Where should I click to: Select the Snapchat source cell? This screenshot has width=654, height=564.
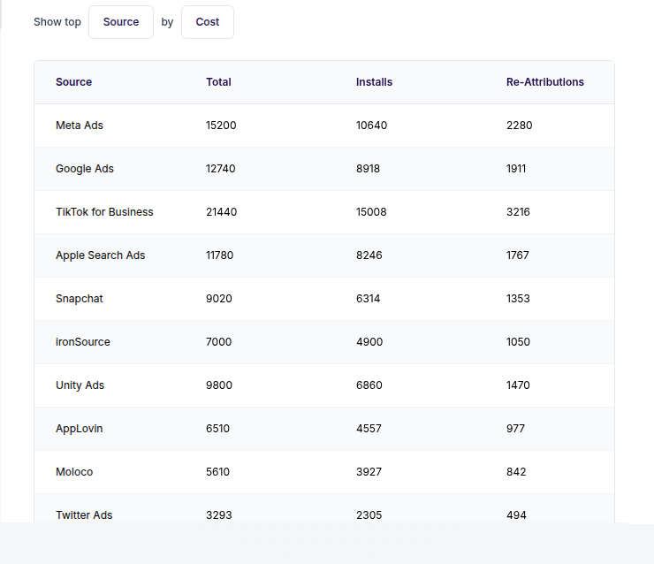click(x=80, y=299)
